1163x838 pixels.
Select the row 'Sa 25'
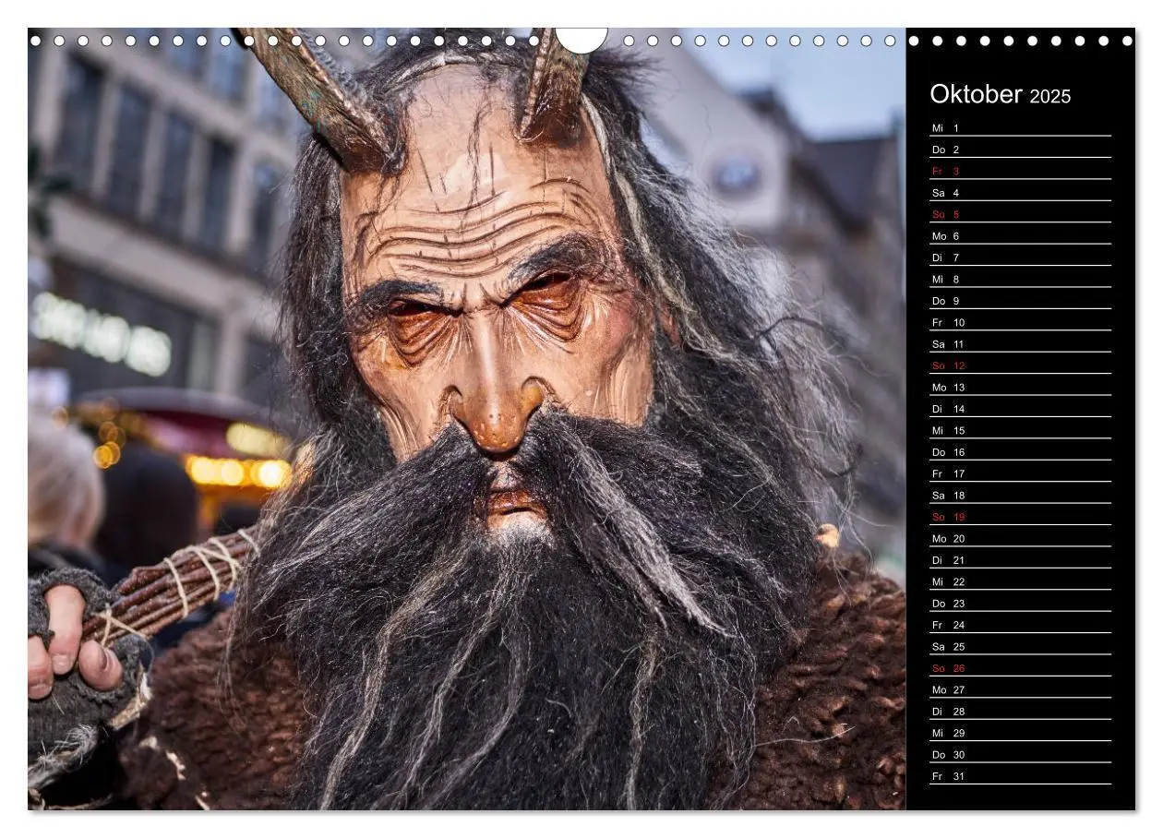[1020, 646]
